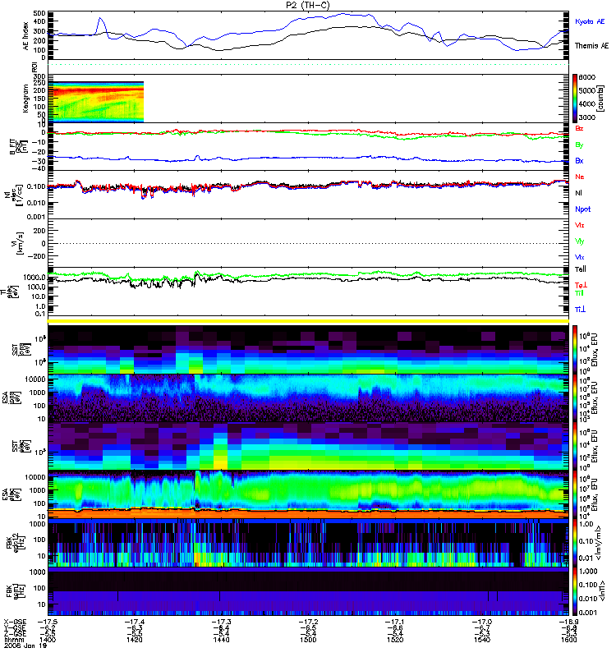Click the color bar beside the <mV/m> label

pos(575,543)
